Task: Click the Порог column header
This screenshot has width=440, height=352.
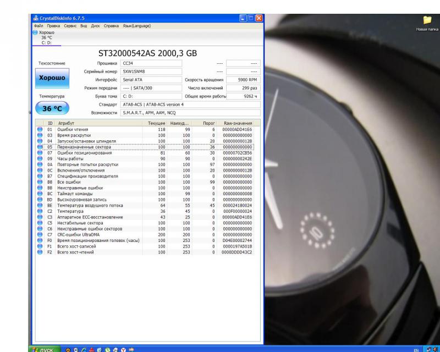Action: [204, 123]
